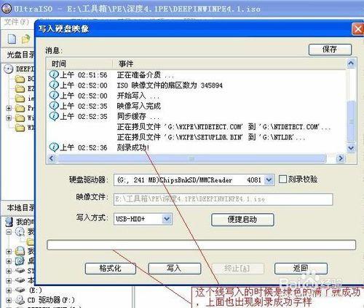The image size is (364, 308).
Task: Select the SY drive icon in local tree
Action: point(20,271)
